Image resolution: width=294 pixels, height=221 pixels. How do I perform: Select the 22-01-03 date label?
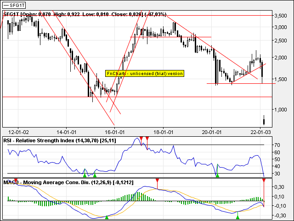point(260,132)
